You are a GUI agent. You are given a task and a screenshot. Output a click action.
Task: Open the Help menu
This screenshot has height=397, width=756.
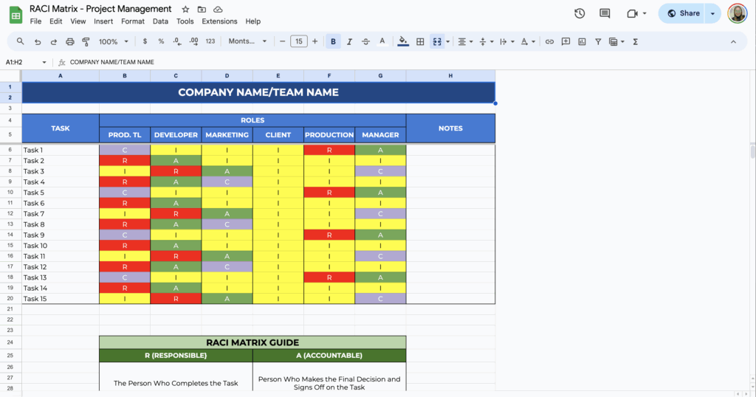[252, 21]
